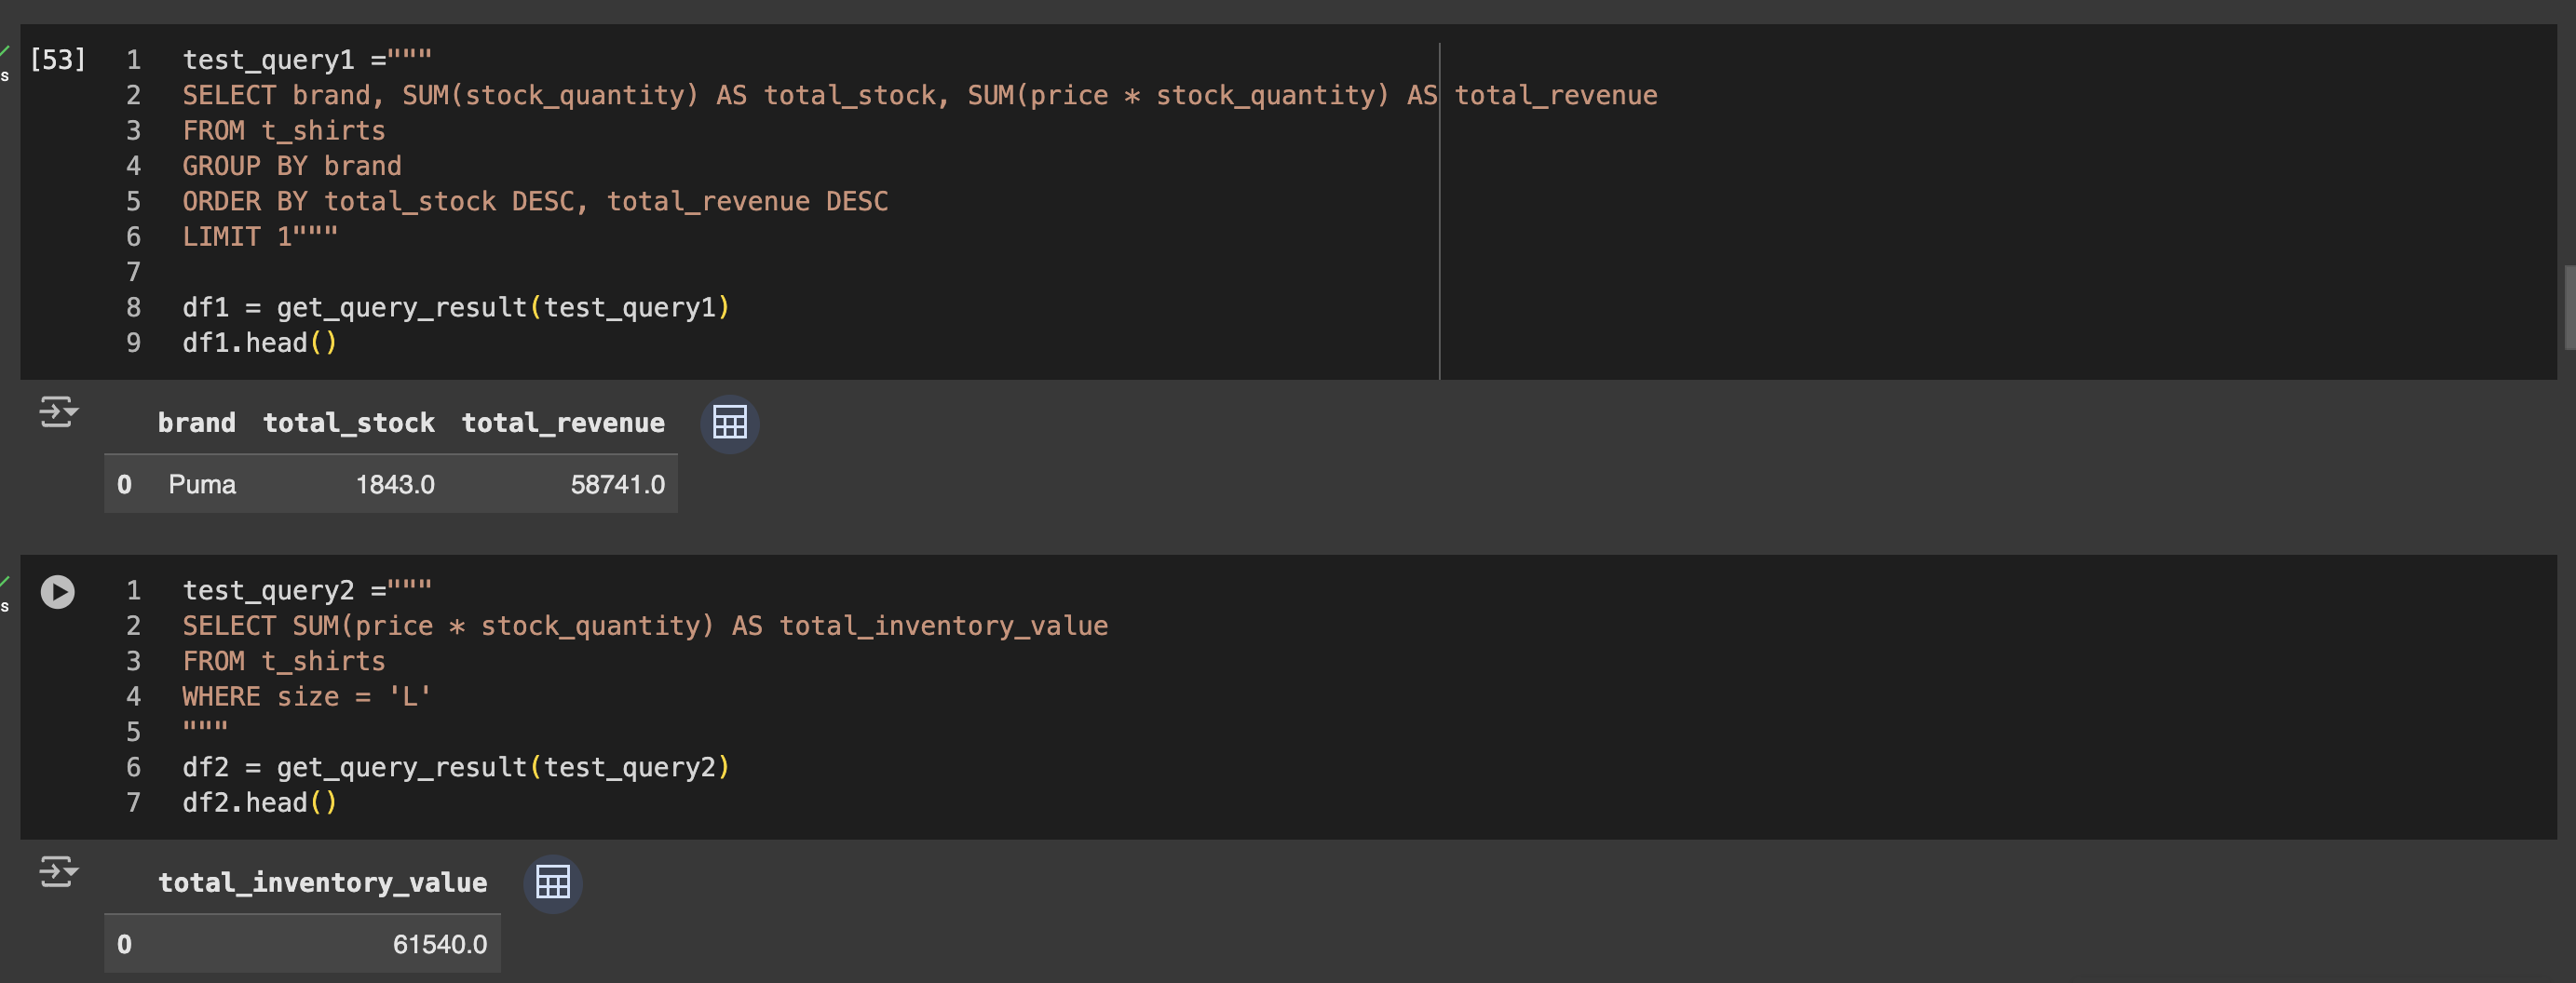The width and height of the screenshot is (2576, 983).
Task: Click the row index 0 in the df1 table
Action: (x=124, y=484)
